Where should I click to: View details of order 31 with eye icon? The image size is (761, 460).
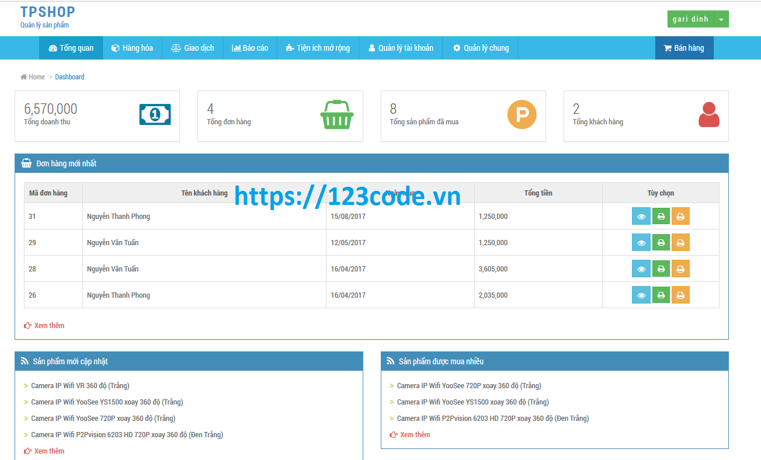pos(641,216)
